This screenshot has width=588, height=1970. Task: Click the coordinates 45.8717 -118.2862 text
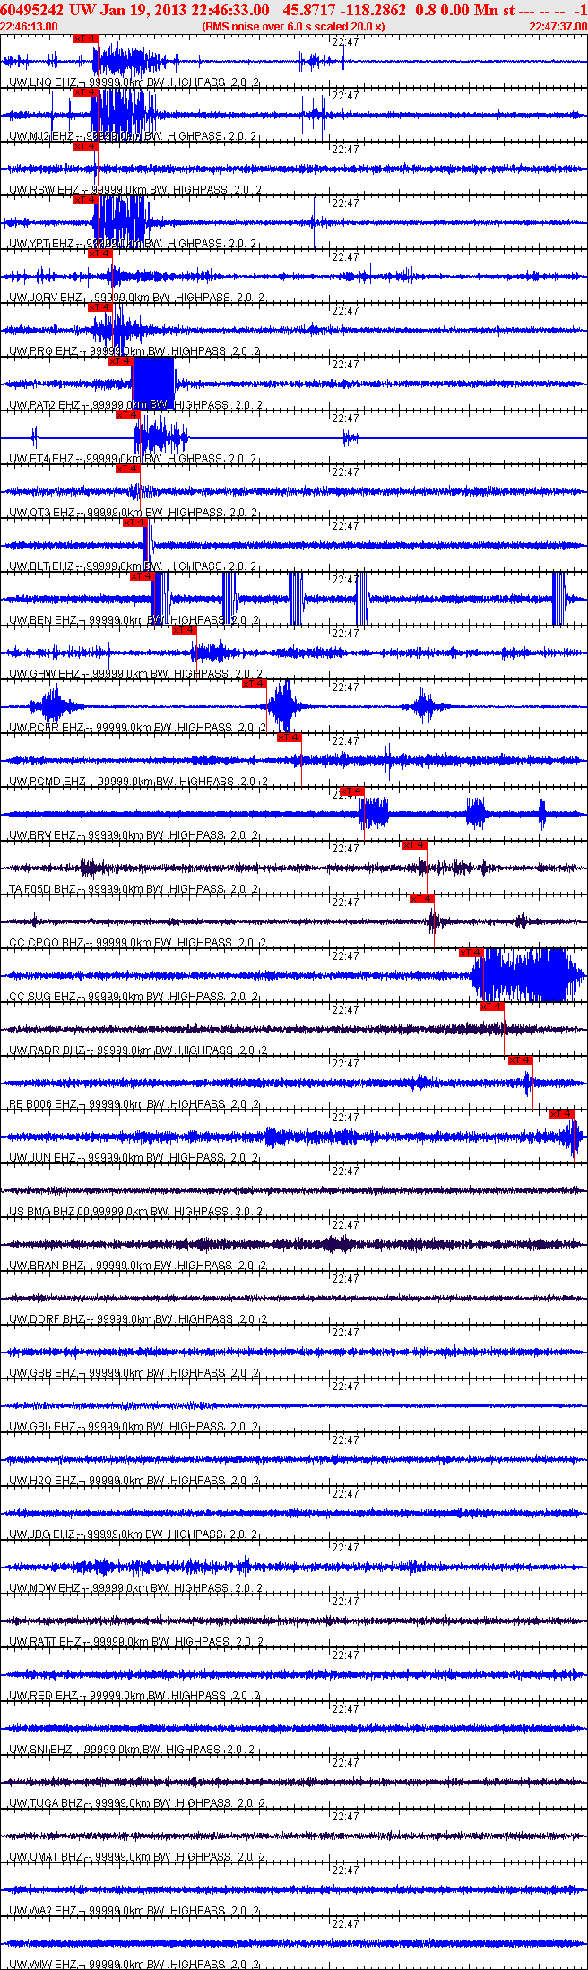point(344,10)
